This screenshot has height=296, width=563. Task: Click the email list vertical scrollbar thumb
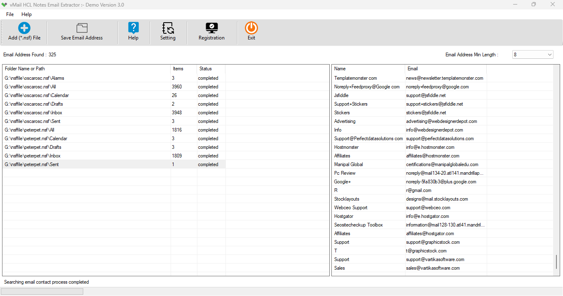[556, 262]
